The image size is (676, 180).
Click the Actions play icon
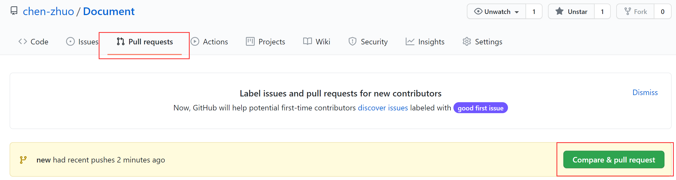[195, 42]
